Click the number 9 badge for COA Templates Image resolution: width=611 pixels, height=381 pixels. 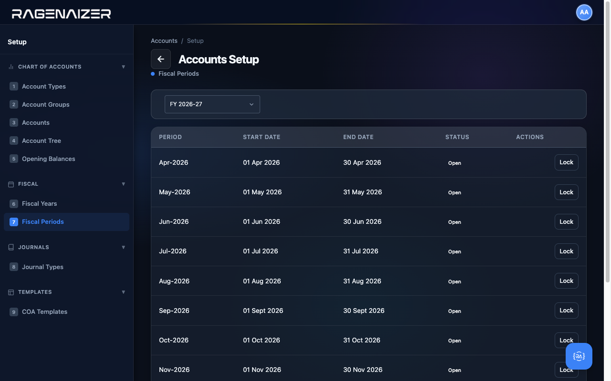[x=14, y=311]
